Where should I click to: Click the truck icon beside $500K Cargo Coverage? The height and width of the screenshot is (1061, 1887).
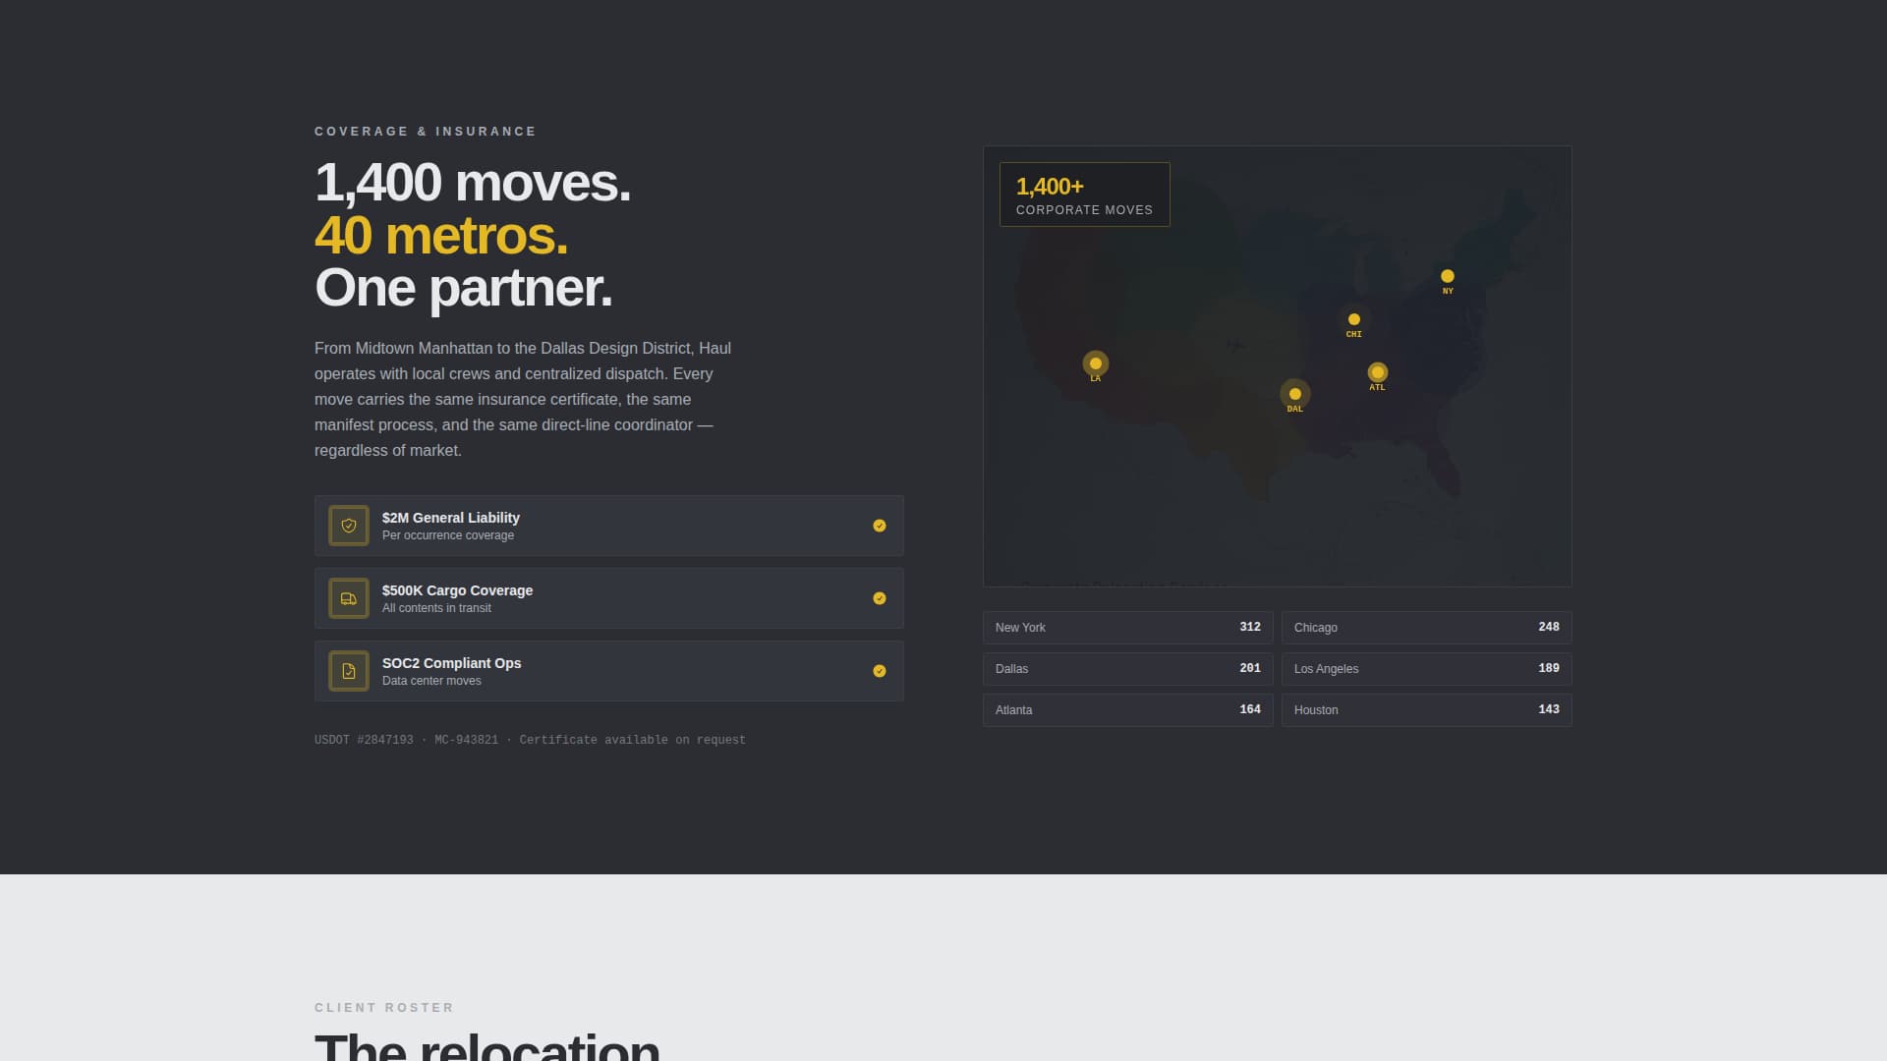[349, 598]
